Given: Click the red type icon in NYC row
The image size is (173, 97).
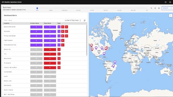Looking at the screenshot, I should (59, 54).
